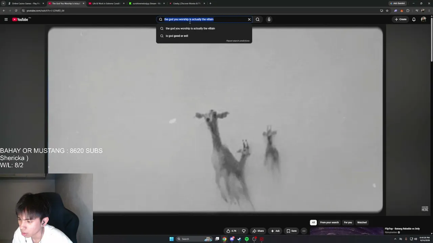The height and width of the screenshot is (243, 433).
Task: Open the YouTube hamburger guide menu
Action: point(6,19)
